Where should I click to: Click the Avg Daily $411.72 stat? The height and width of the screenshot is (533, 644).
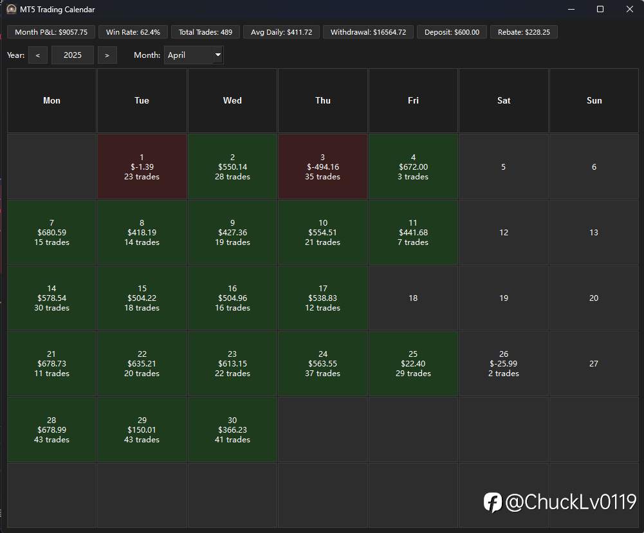pyautogui.click(x=281, y=32)
